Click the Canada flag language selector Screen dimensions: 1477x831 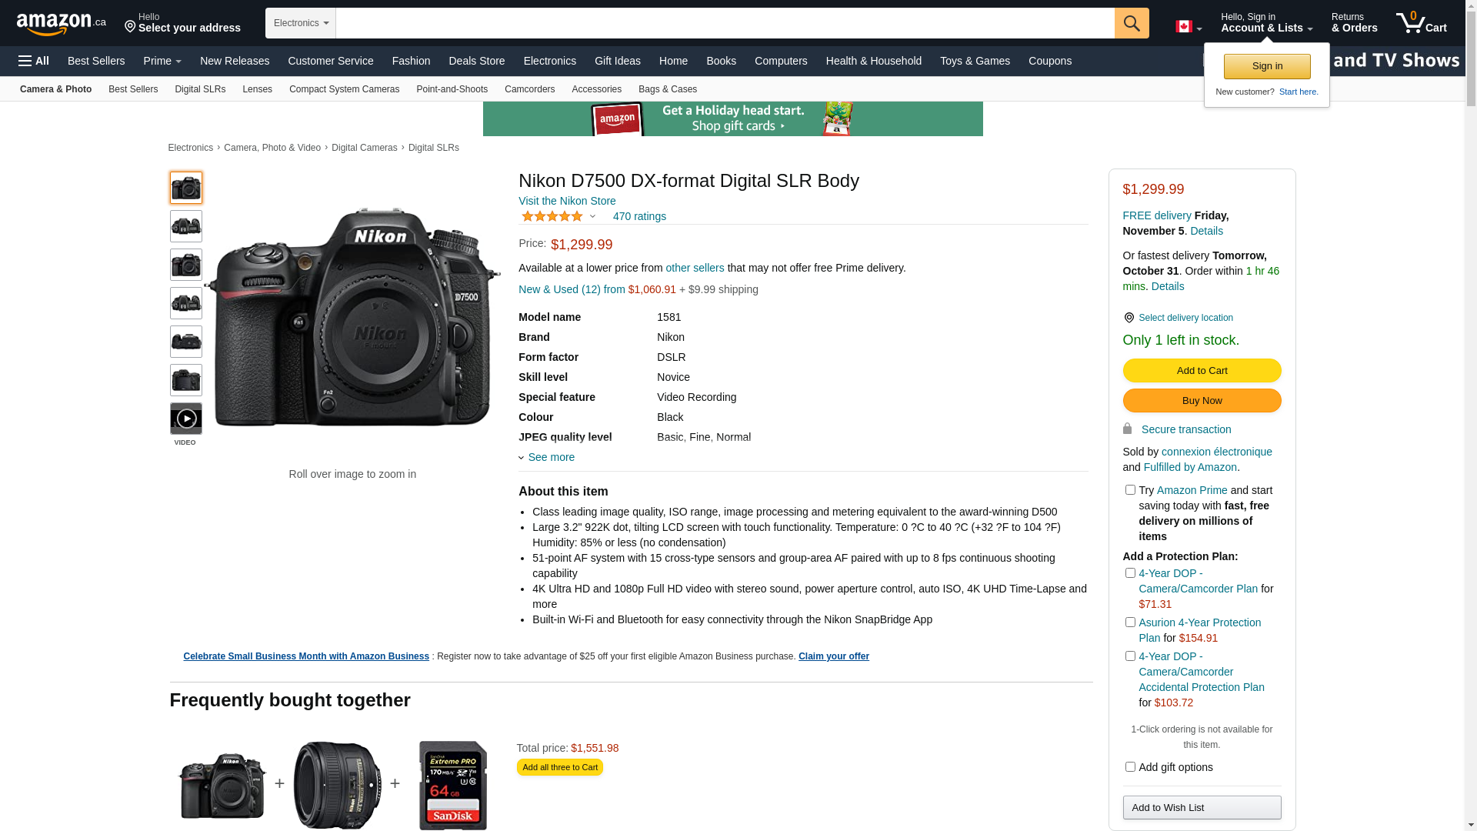coord(1188,27)
